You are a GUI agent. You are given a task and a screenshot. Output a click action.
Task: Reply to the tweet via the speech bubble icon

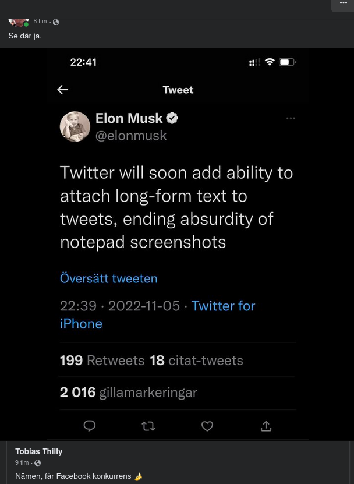click(90, 426)
